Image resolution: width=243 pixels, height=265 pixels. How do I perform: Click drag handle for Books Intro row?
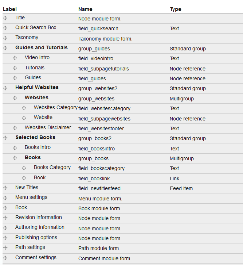point(15,148)
